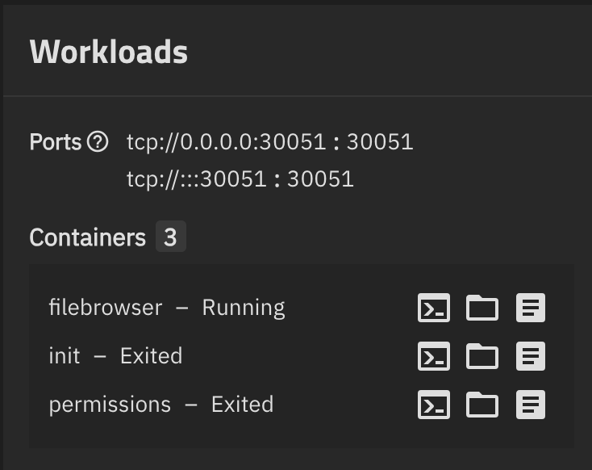Click the Containers count badge 3

(171, 237)
